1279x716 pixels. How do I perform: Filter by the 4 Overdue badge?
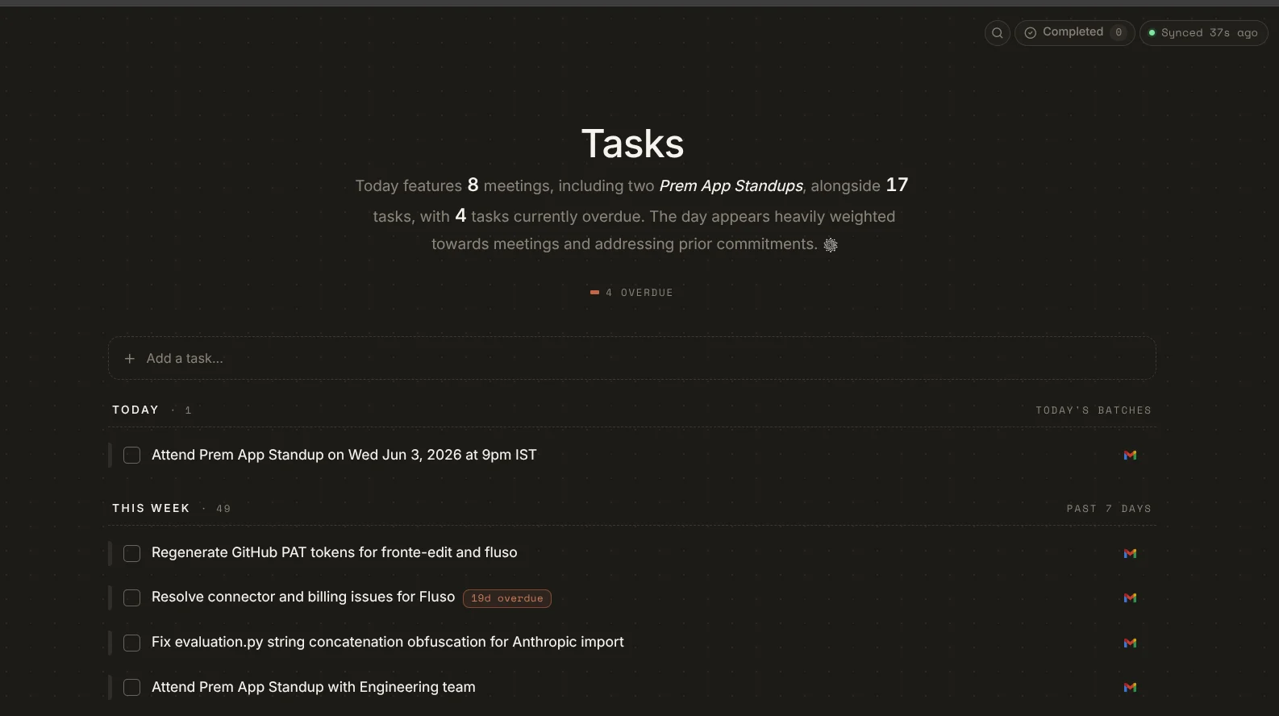(x=631, y=293)
